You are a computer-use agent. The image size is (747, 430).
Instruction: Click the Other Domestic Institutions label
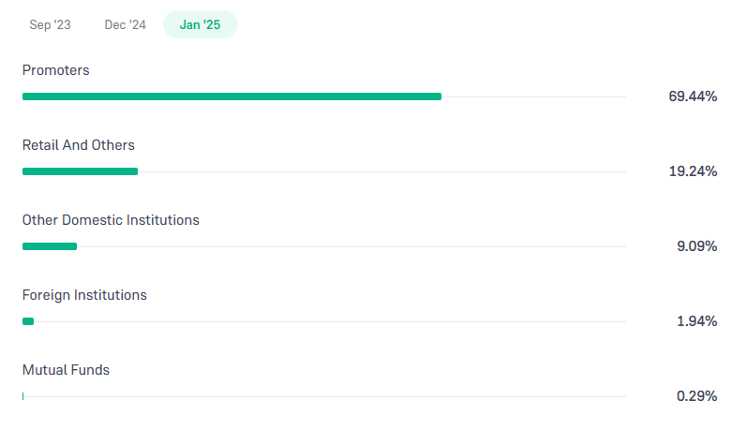pos(111,220)
